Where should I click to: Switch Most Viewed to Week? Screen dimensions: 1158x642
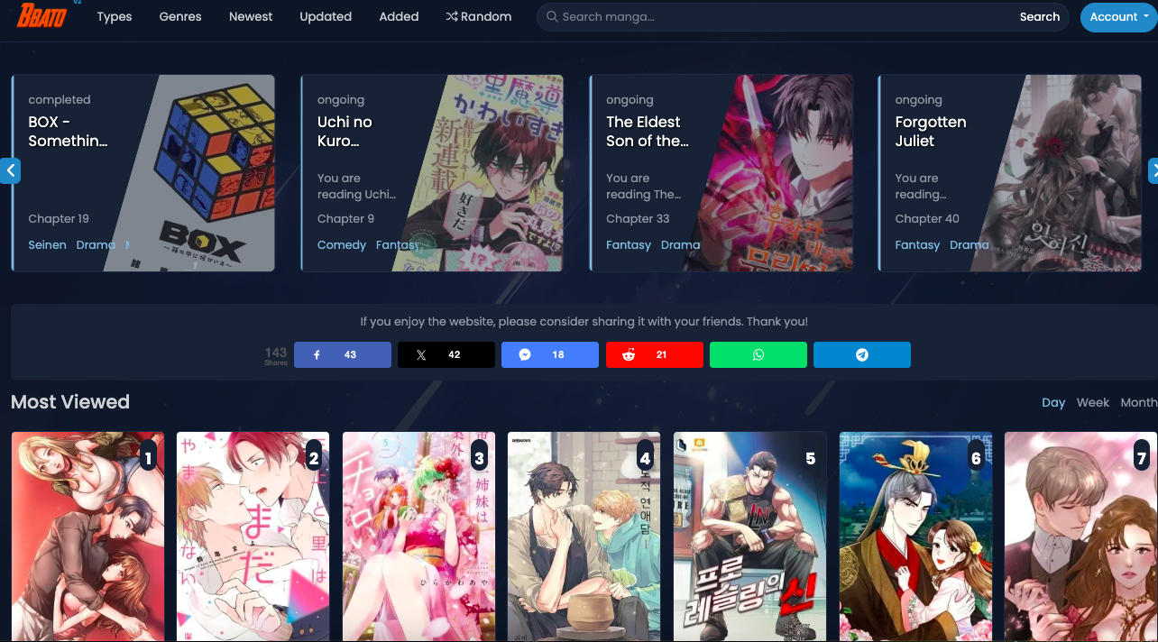click(x=1092, y=402)
